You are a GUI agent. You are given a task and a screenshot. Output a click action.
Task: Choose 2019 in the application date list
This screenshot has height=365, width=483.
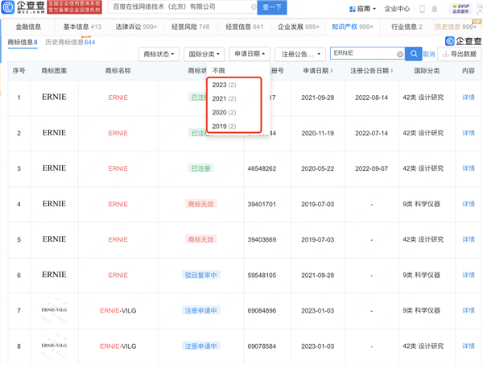224,127
